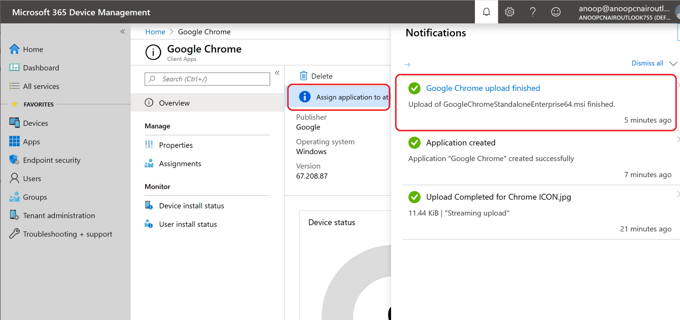Click the Endpoint security sidebar label

click(52, 160)
